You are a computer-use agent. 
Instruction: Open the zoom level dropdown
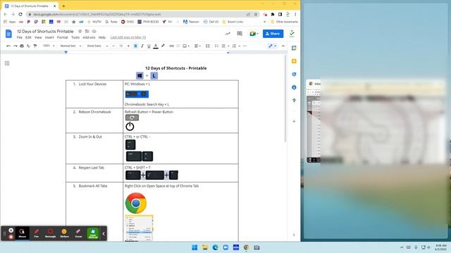tap(49, 46)
